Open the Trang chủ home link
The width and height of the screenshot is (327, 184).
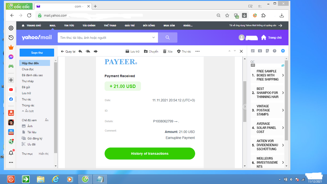(271, 38)
